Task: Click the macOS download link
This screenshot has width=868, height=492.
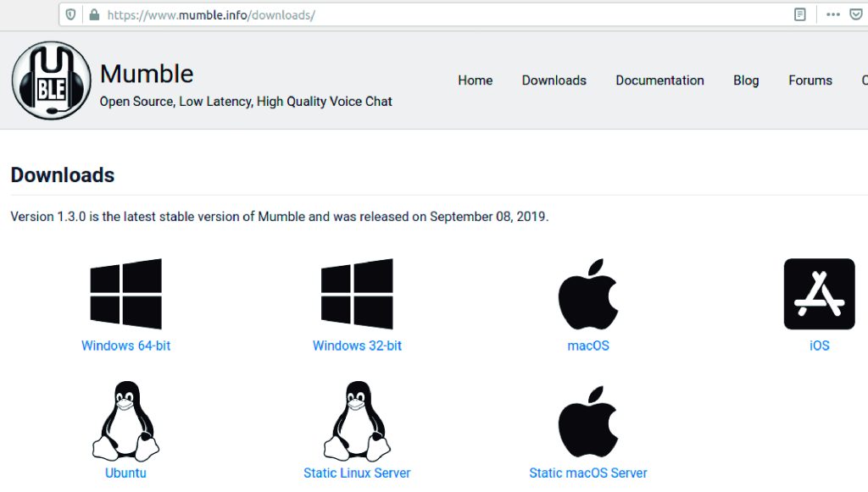Action: point(588,346)
